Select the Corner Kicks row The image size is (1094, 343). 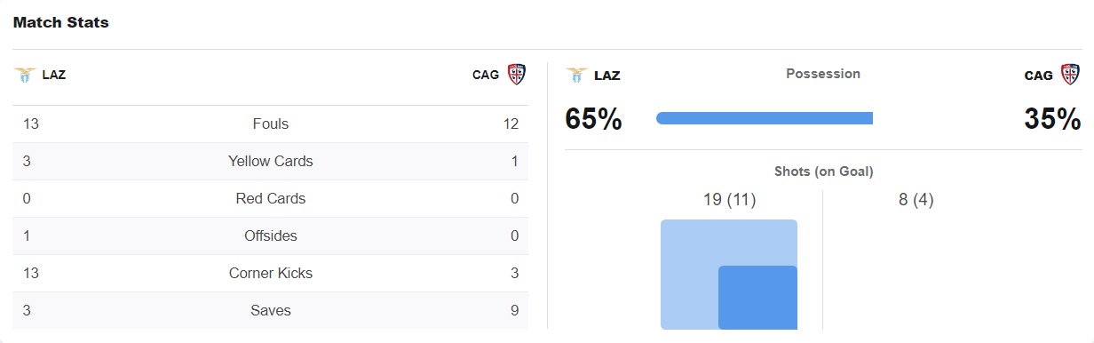[x=271, y=274]
